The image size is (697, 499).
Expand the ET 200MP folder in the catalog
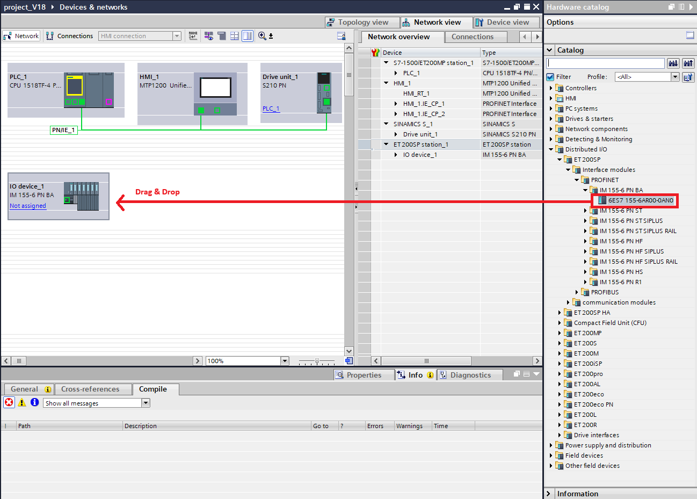click(560, 333)
